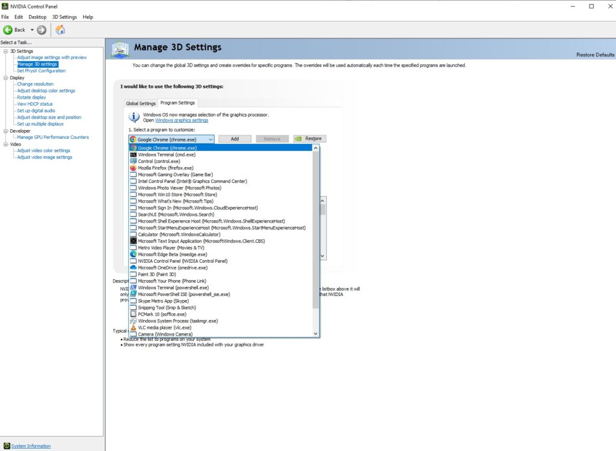Image resolution: width=616 pixels, height=451 pixels.
Task: Open View HDCP status task
Action: point(34,104)
